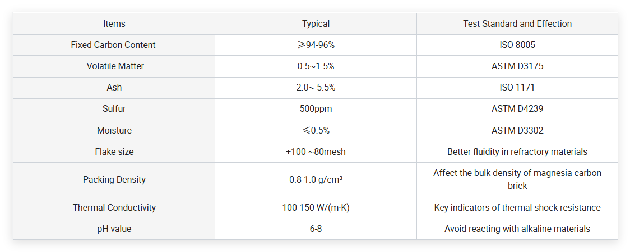Click the Sulfur row label
The height and width of the screenshot is (252, 630).
click(x=114, y=109)
